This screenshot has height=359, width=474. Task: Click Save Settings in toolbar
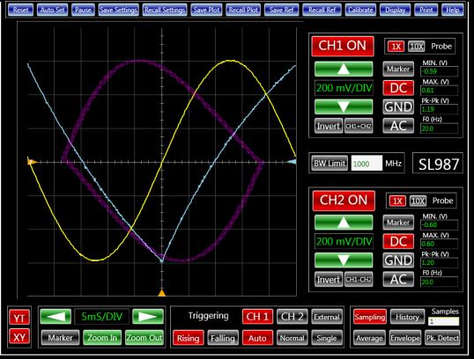(118, 10)
